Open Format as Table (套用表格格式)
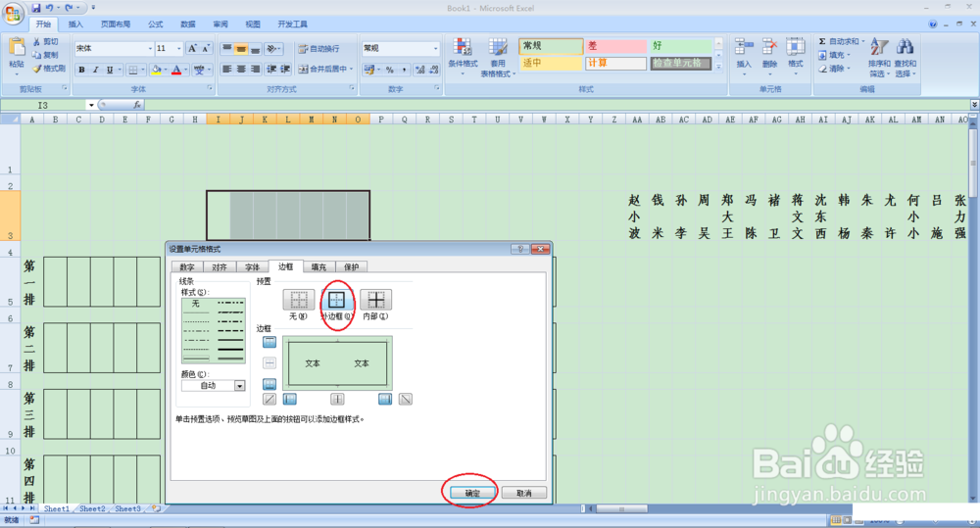 click(x=498, y=57)
